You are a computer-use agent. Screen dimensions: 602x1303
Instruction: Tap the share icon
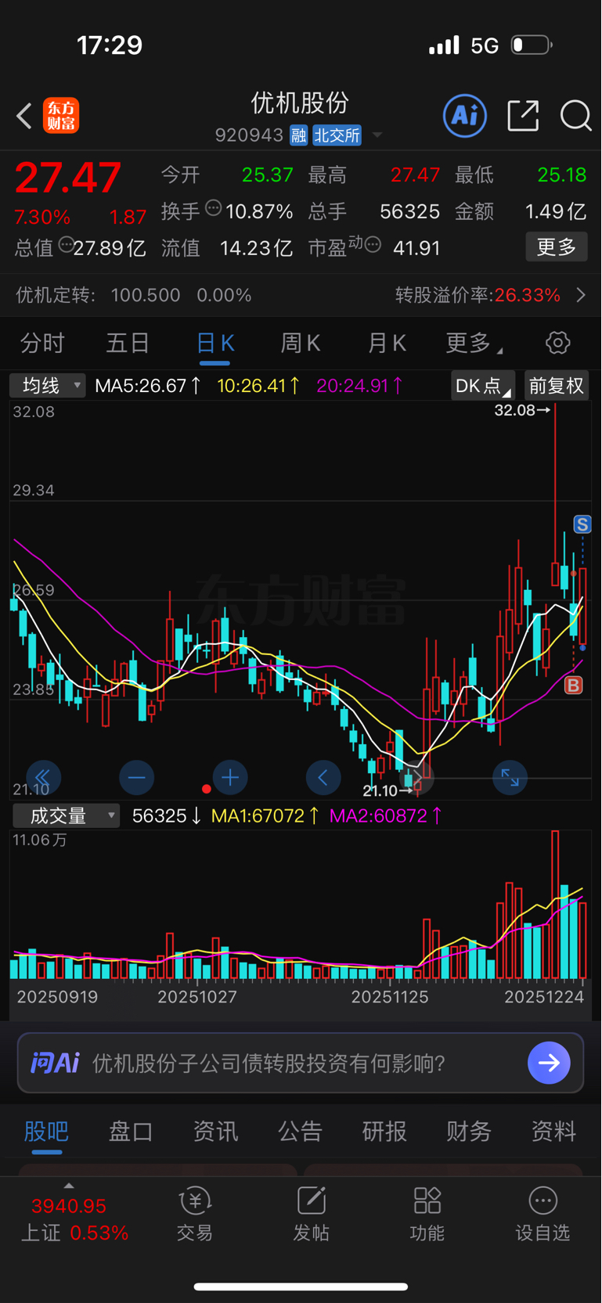click(523, 116)
